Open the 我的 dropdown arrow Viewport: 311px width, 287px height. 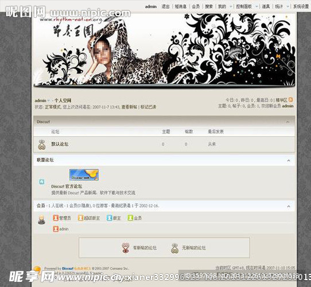tap(231, 7)
